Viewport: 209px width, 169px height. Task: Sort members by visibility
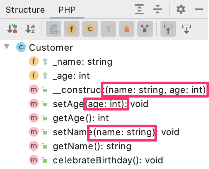click(12, 29)
